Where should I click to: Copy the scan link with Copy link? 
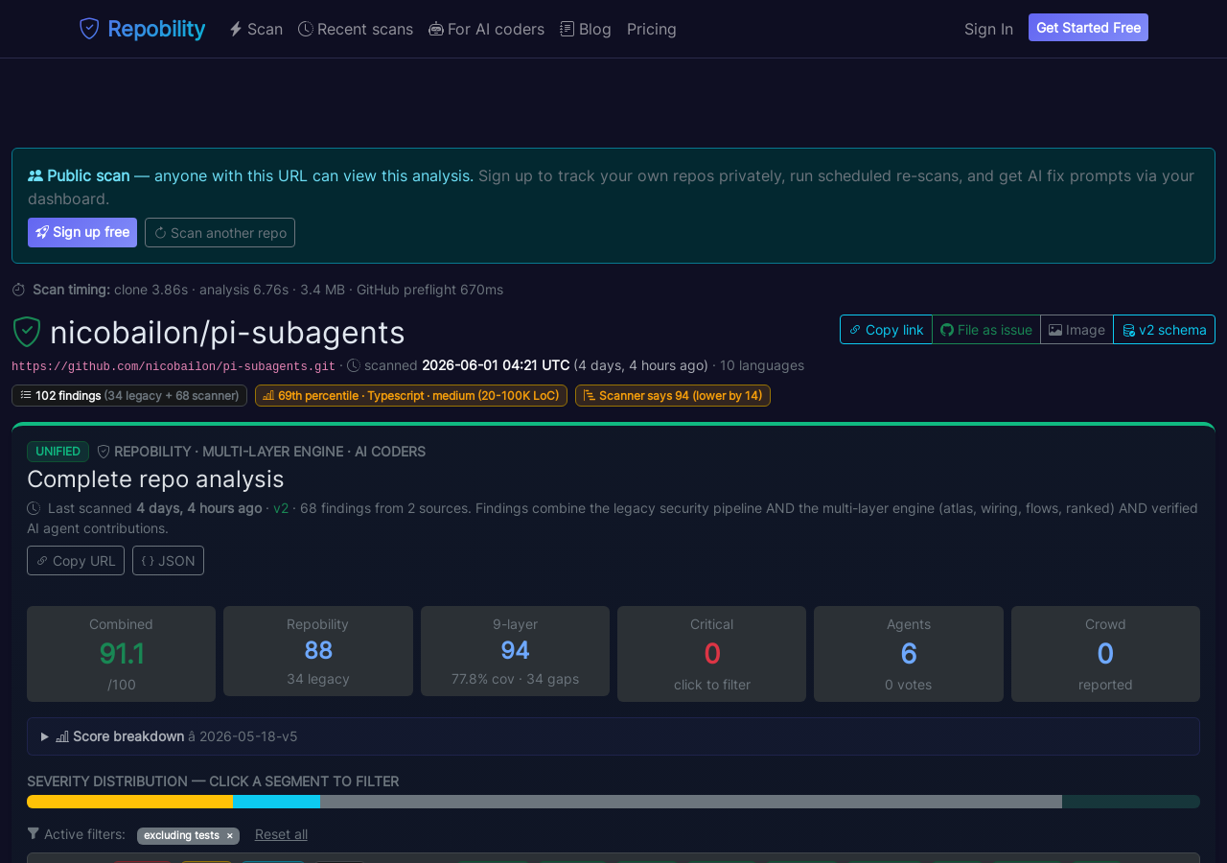pyautogui.click(x=886, y=329)
